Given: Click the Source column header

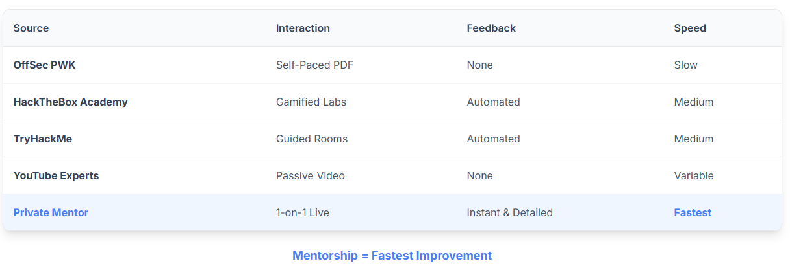Looking at the screenshot, I should (31, 28).
